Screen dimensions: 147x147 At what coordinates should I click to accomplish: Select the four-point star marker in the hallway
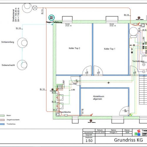point(108,83)
